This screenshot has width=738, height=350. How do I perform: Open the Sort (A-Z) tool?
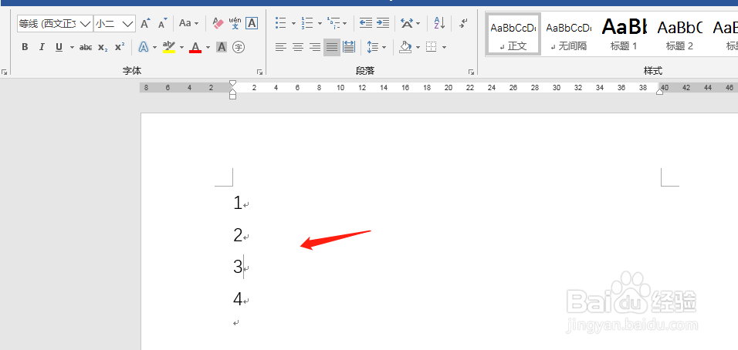click(439, 23)
